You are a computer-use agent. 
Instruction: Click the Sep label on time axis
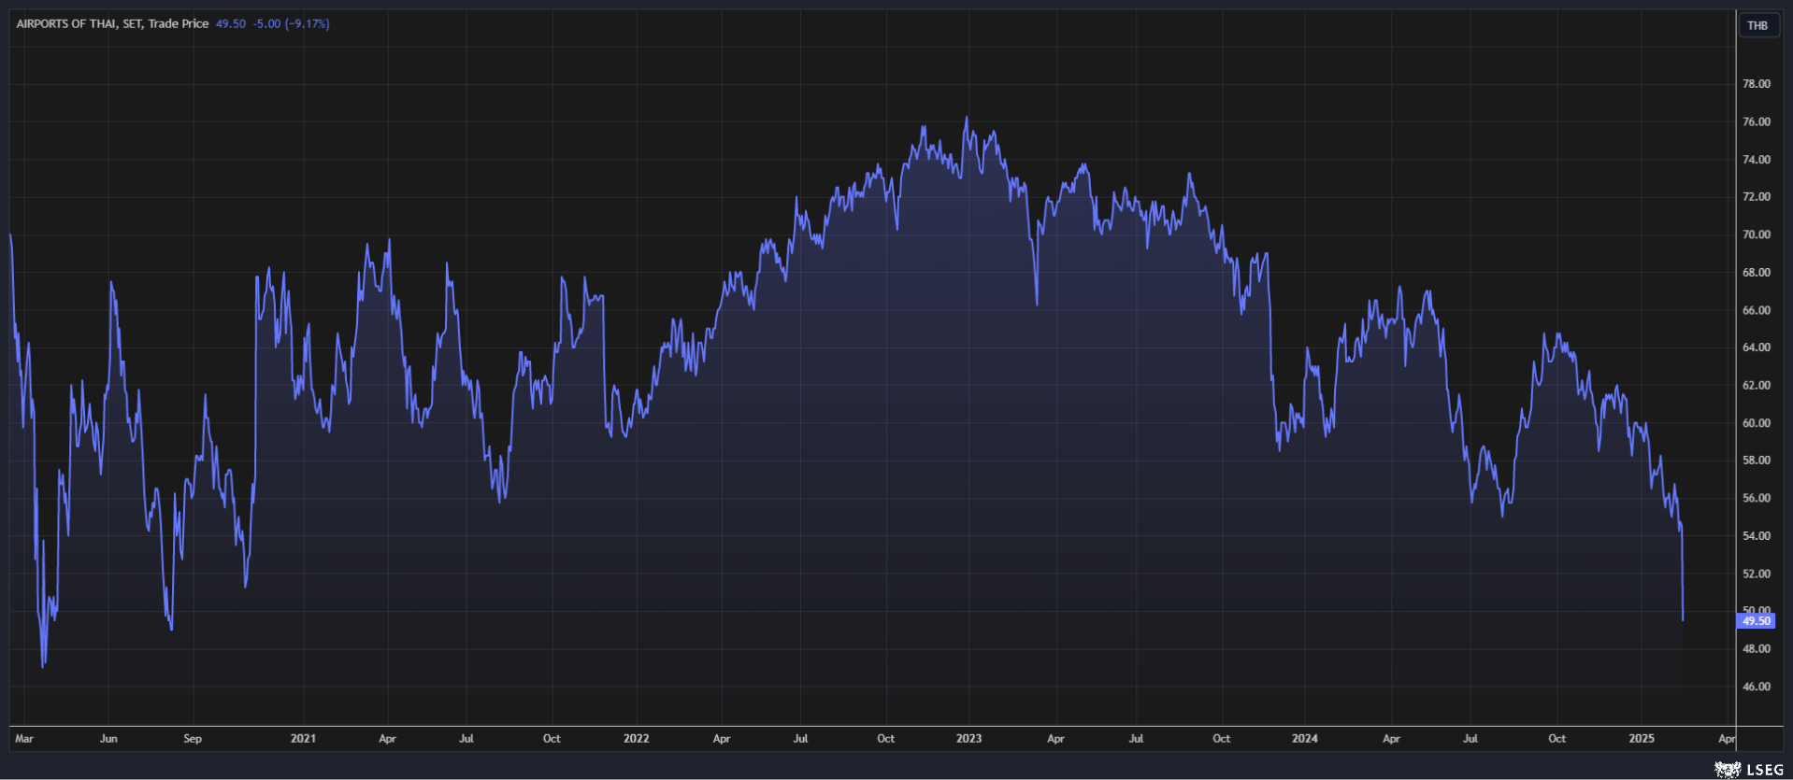click(193, 738)
